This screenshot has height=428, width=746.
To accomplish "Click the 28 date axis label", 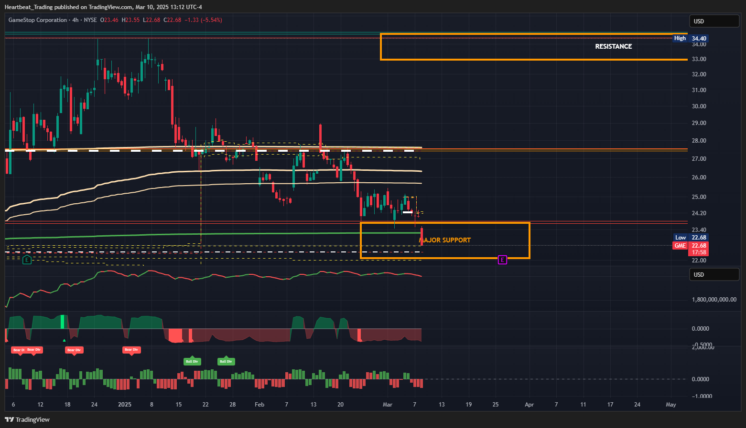I will tap(233, 405).
